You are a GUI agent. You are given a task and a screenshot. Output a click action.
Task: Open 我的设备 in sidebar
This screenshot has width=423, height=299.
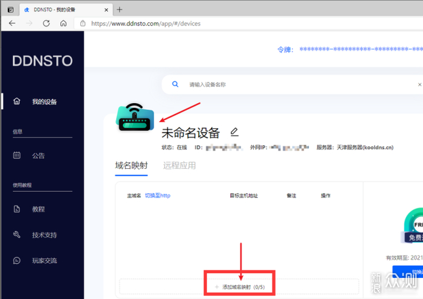coord(44,102)
